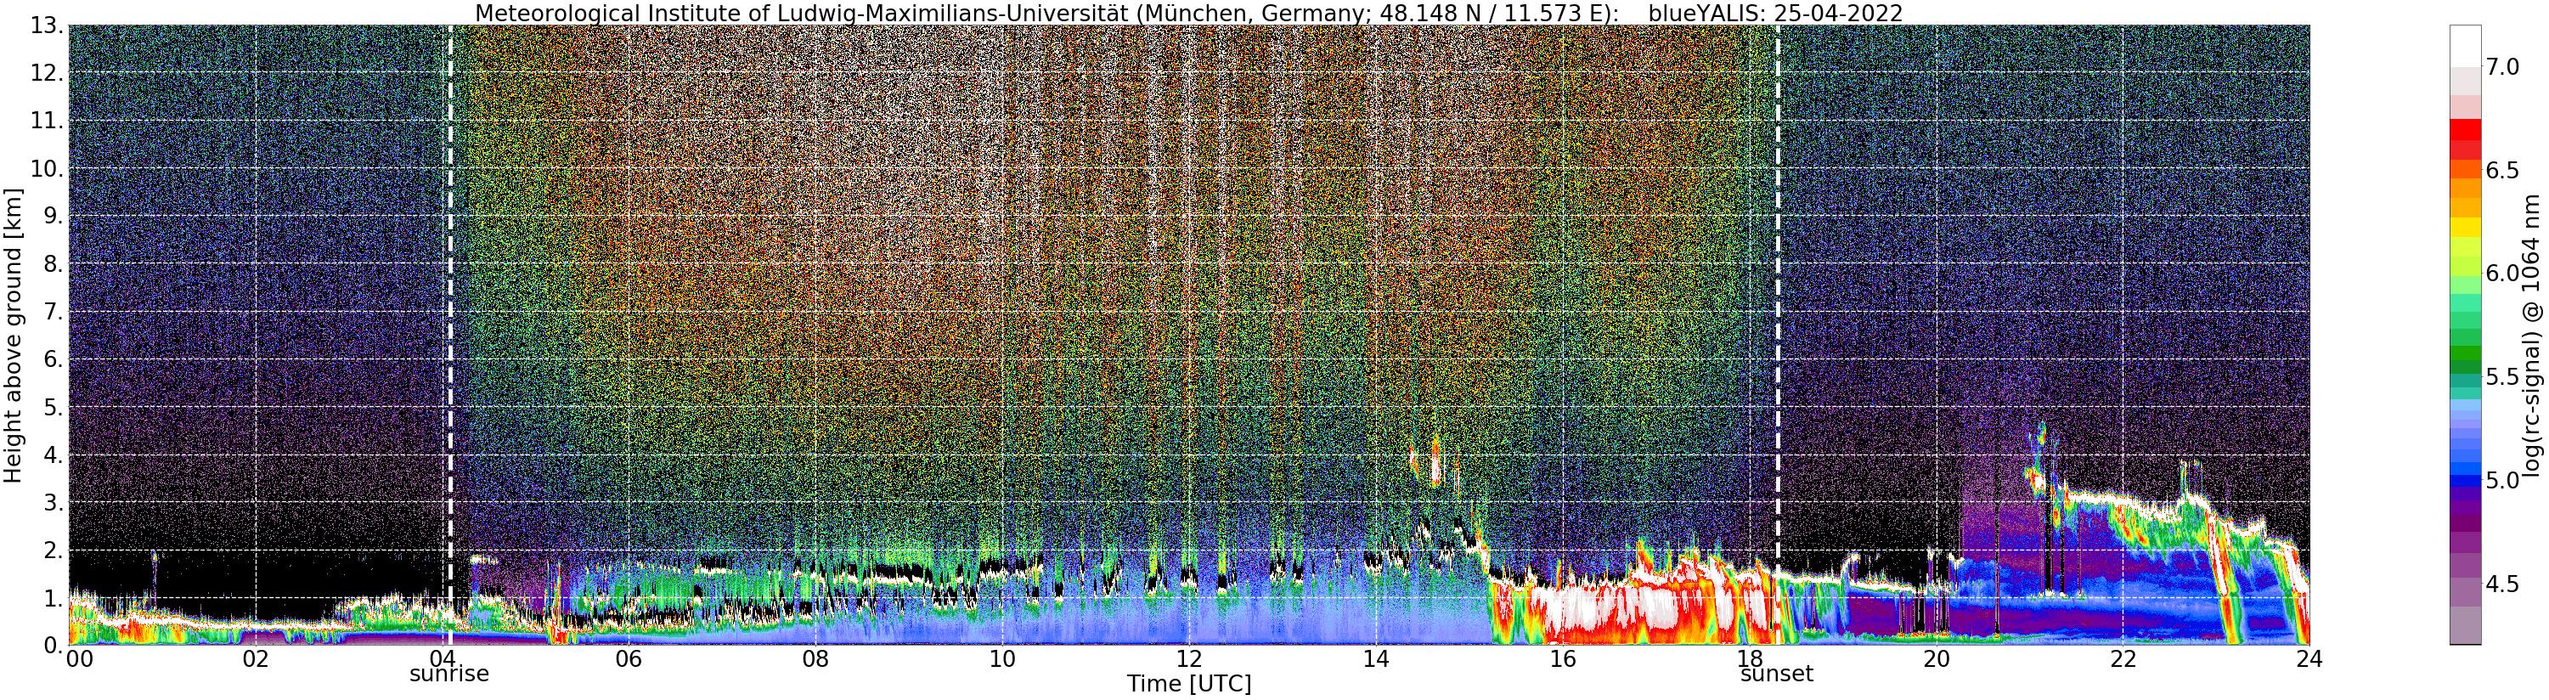This screenshot has width=2549, height=700.
Task: Click the yellow segment of the colorbar
Action: tap(2465, 227)
